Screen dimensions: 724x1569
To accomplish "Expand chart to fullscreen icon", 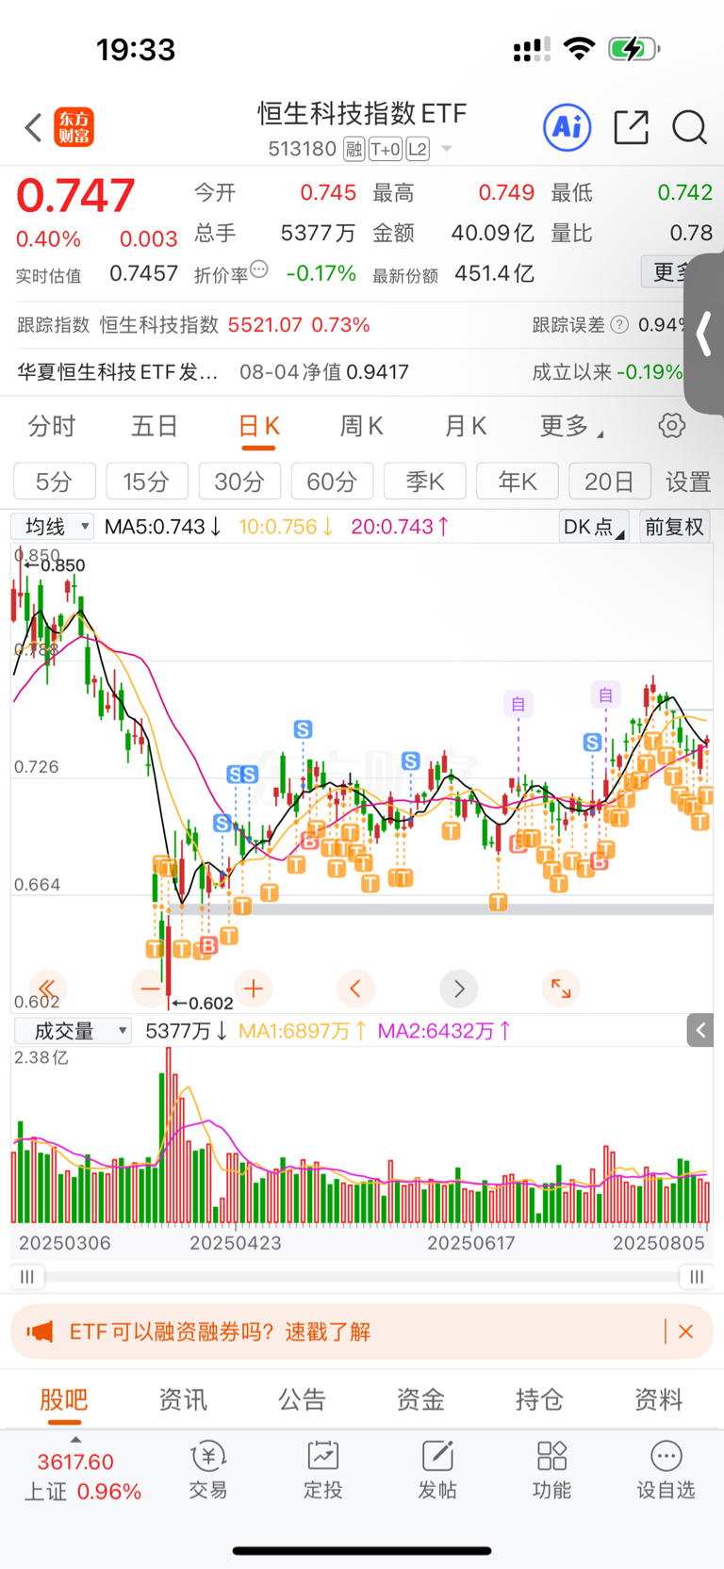I will point(561,988).
